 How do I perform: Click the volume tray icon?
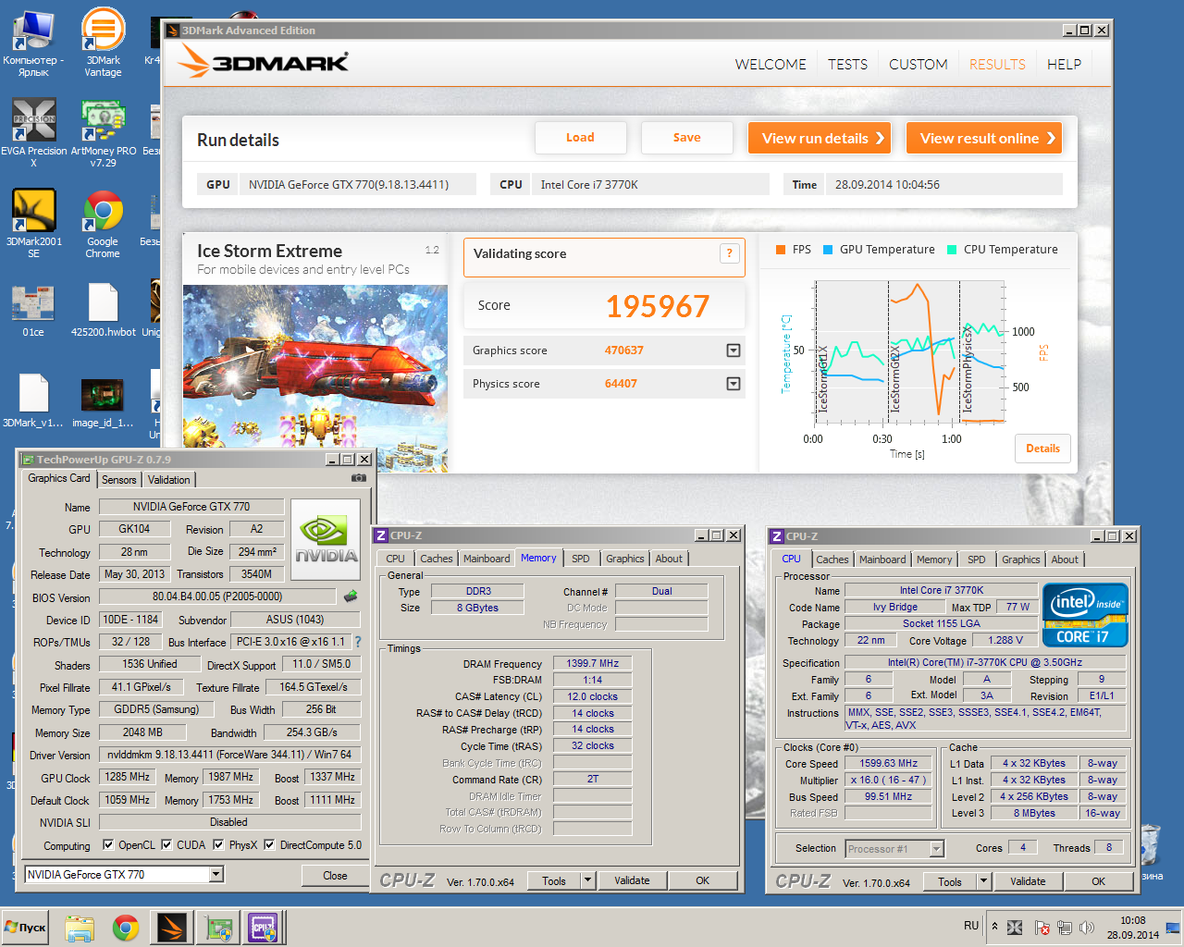1087,927
